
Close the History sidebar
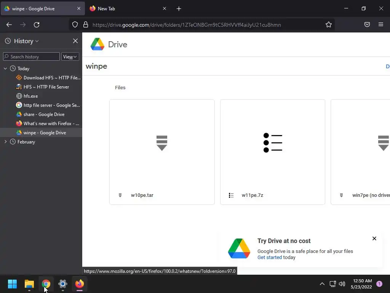click(x=75, y=41)
